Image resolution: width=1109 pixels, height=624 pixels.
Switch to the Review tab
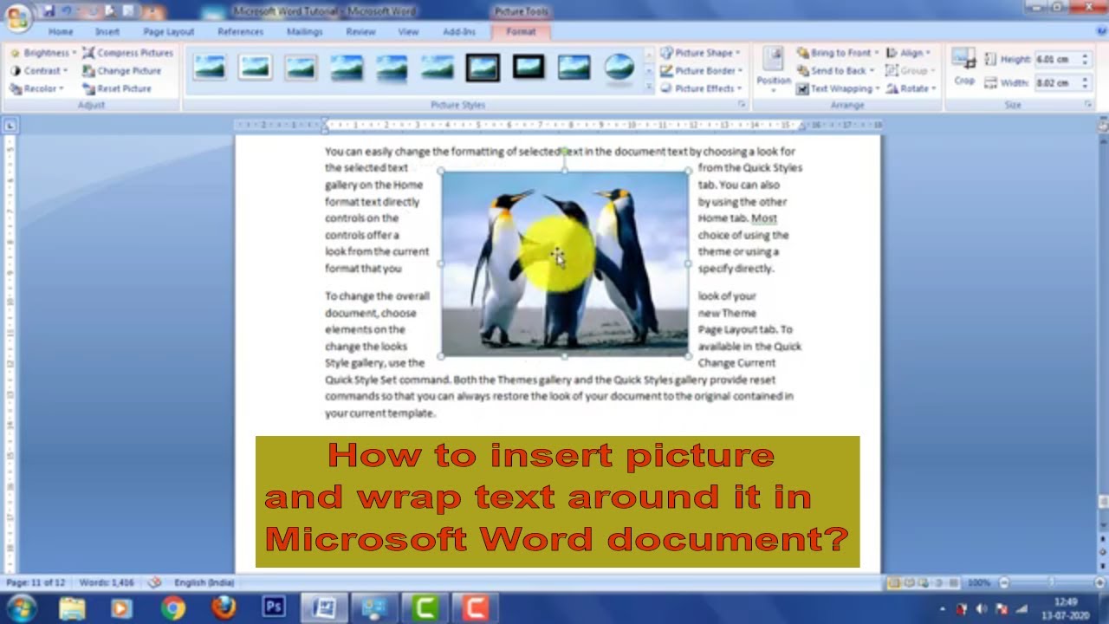coord(360,32)
